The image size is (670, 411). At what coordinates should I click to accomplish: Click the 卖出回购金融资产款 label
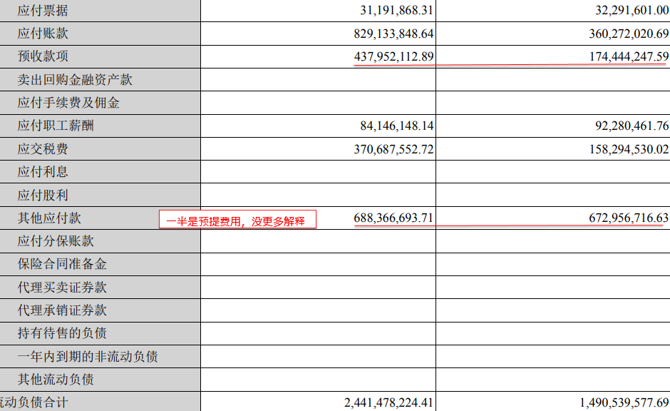click(x=75, y=80)
